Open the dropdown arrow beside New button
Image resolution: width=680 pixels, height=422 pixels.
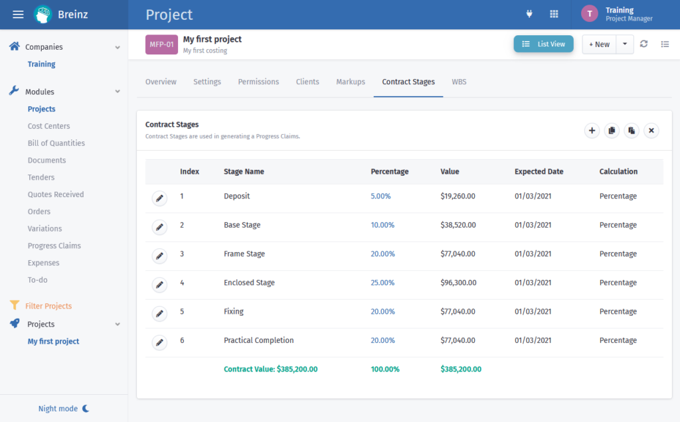pyautogui.click(x=625, y=44)
